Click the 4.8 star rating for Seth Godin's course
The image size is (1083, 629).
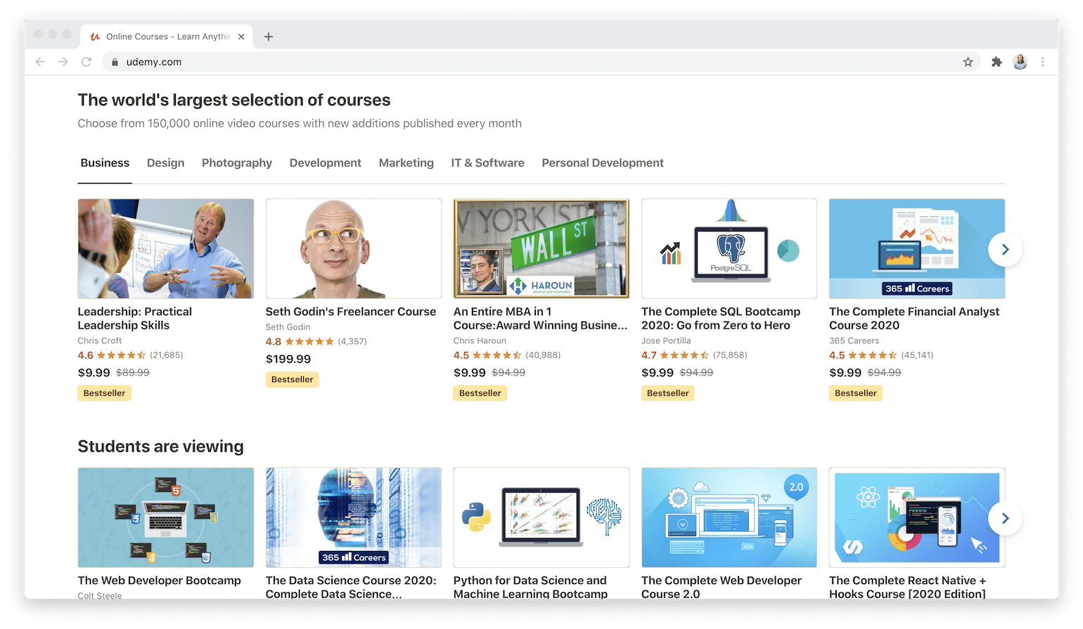click(300, 341)
